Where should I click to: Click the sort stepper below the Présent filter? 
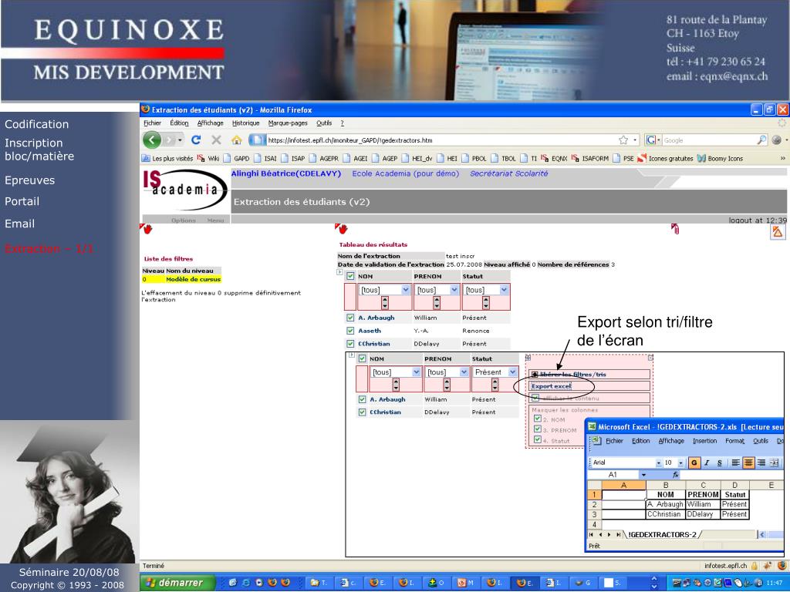(x=495, y=385)
